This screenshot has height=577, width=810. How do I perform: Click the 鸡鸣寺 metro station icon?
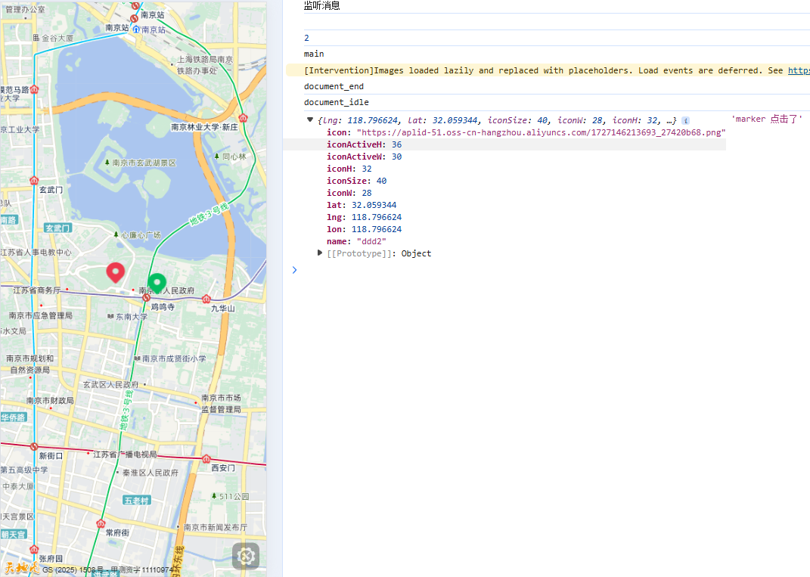[146, 297]
